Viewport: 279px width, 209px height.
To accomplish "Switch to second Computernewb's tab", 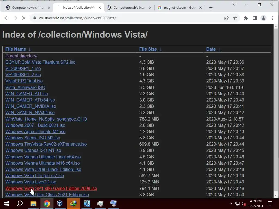I will [129, 8].
